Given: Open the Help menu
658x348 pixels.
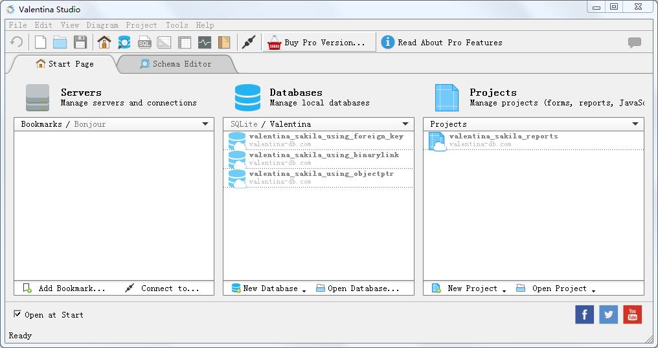Looking at the screenshot, I should 205,25.
